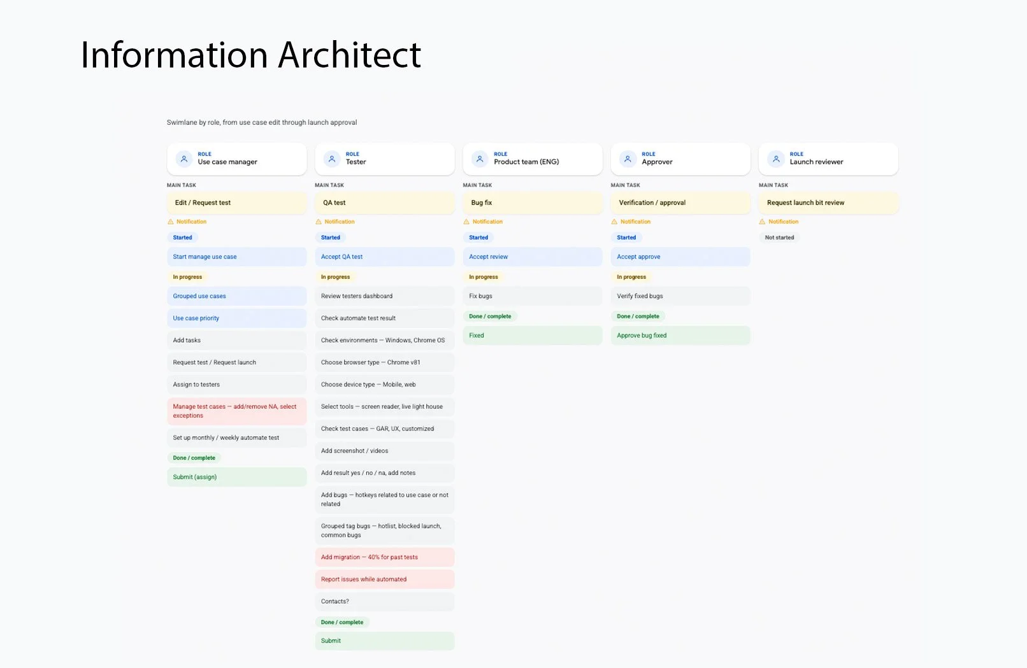1027x668 pixels.
Task: Click the warning icon under Bug fix
Action: (x=466, y=222)
